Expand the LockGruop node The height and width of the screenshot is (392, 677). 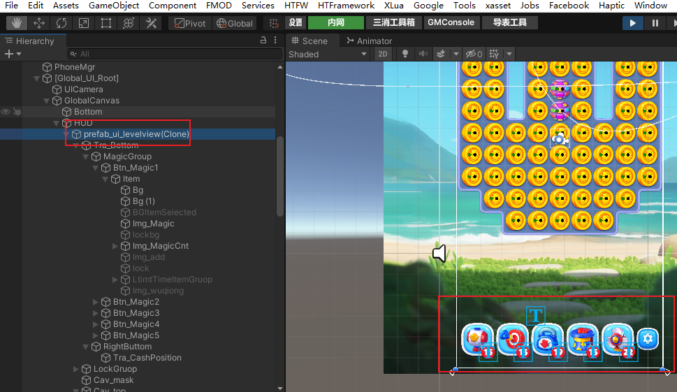76,369
